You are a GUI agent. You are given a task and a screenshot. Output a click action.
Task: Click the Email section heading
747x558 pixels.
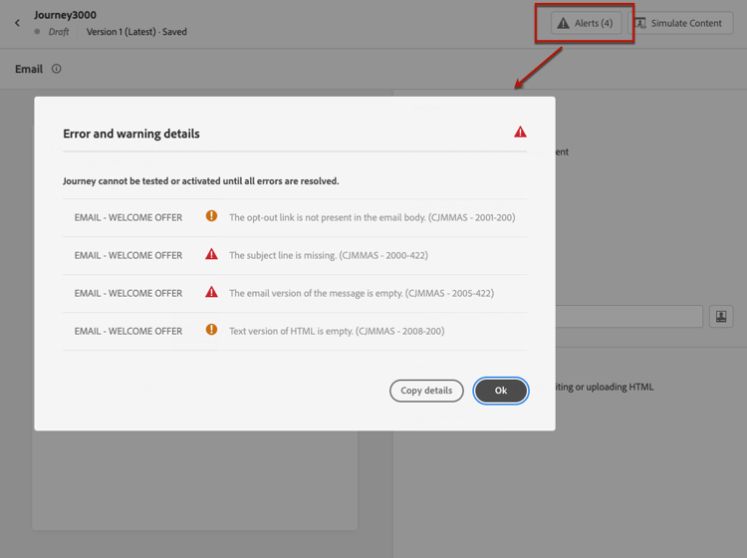pos(29,69)
